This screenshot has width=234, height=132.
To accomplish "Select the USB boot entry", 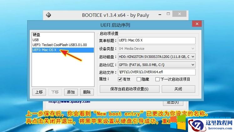I will click(x=63, y=40).
